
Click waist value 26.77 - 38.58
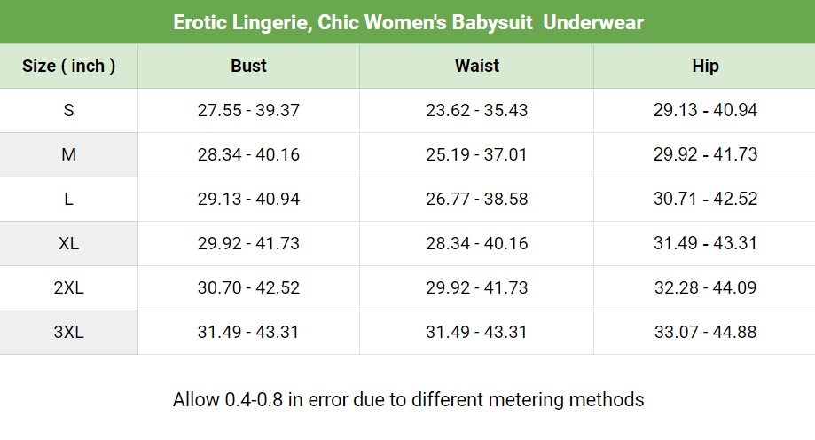477,200
